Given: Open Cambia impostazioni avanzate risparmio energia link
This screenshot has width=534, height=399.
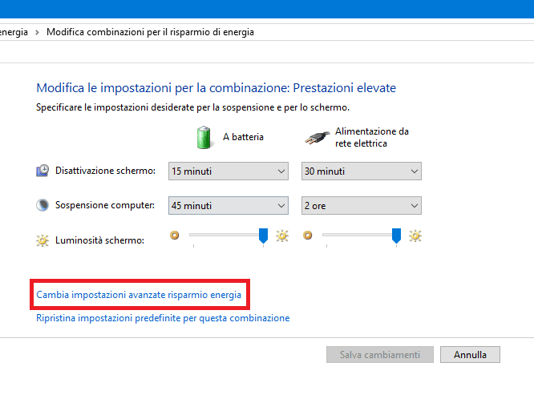Looking at the screenshot, I should [x=139, y=295].
